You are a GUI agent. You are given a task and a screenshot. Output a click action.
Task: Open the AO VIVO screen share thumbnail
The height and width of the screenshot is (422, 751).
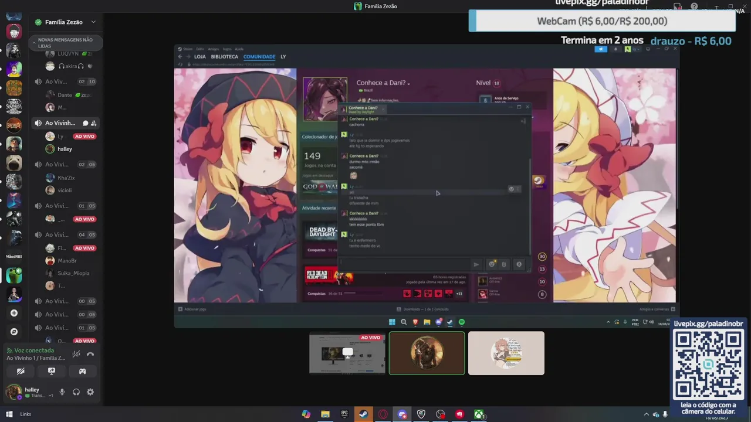347,353
